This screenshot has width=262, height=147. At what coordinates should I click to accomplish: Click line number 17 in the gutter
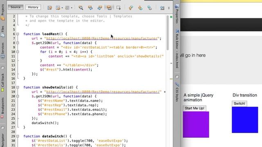(13, 83)
